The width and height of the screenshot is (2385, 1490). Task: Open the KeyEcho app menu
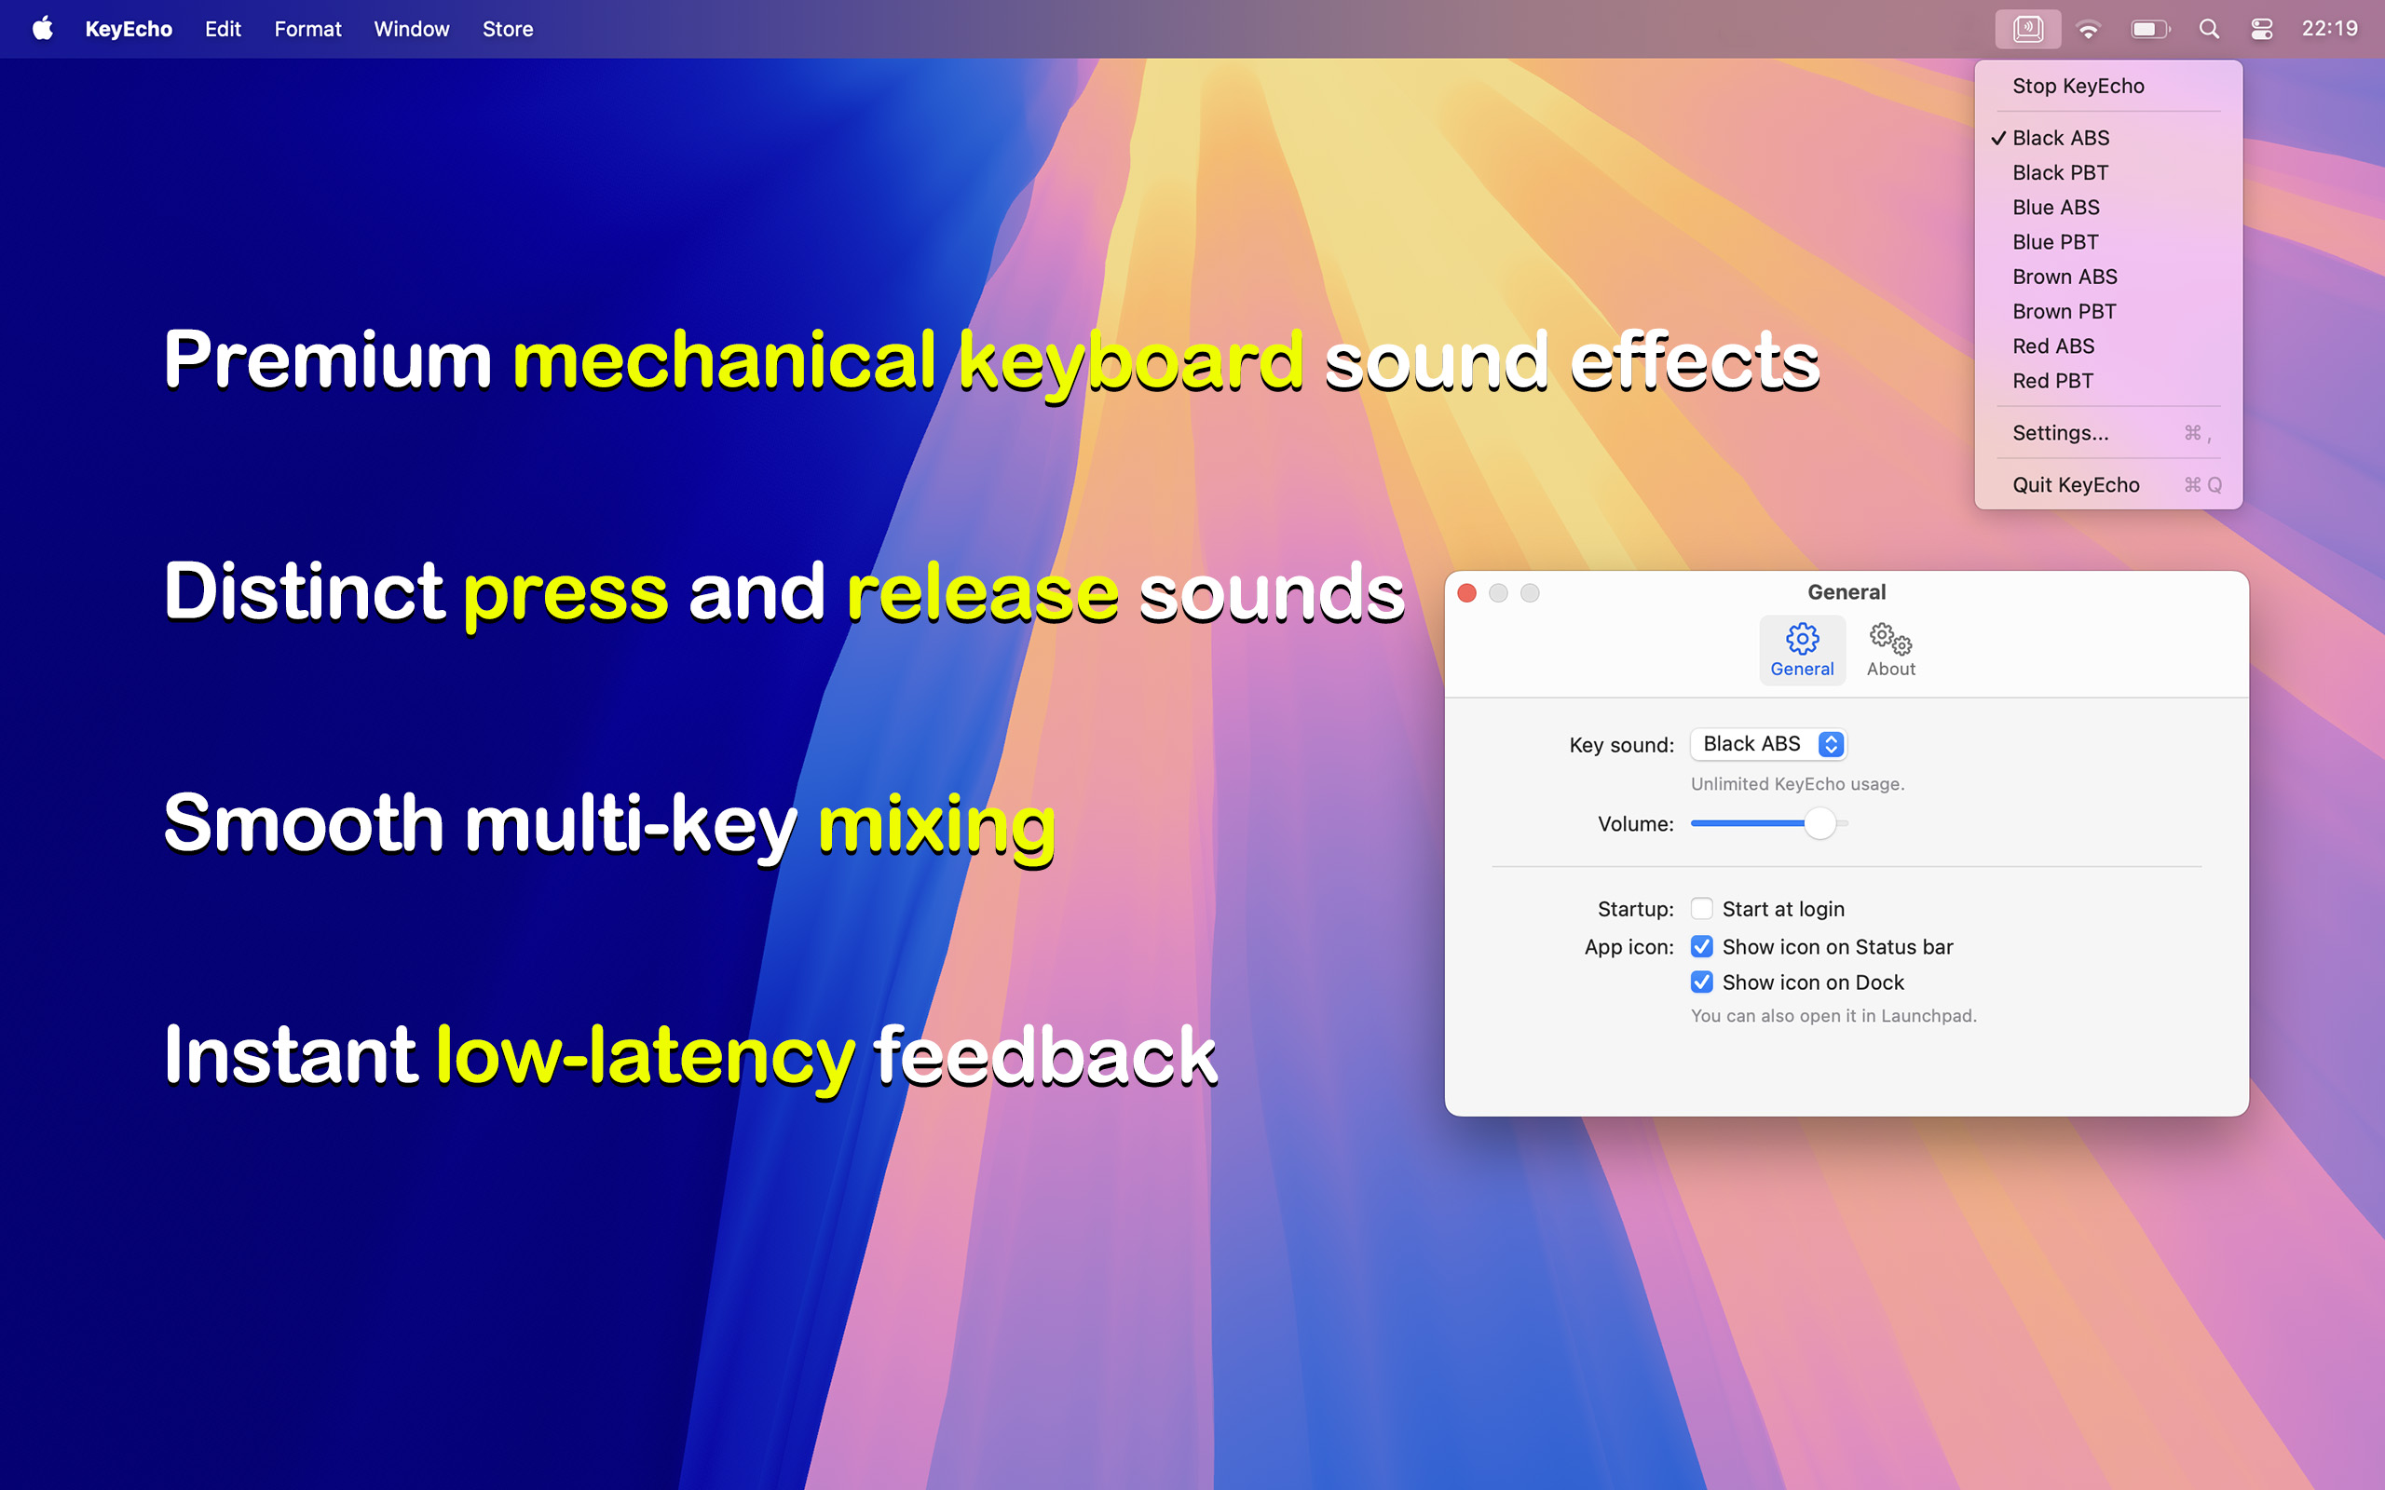click(129, 29)
